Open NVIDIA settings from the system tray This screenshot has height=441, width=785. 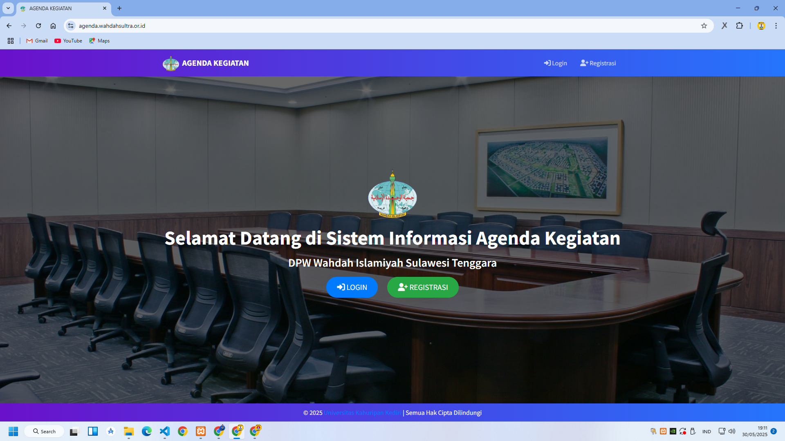click(673, 431)
